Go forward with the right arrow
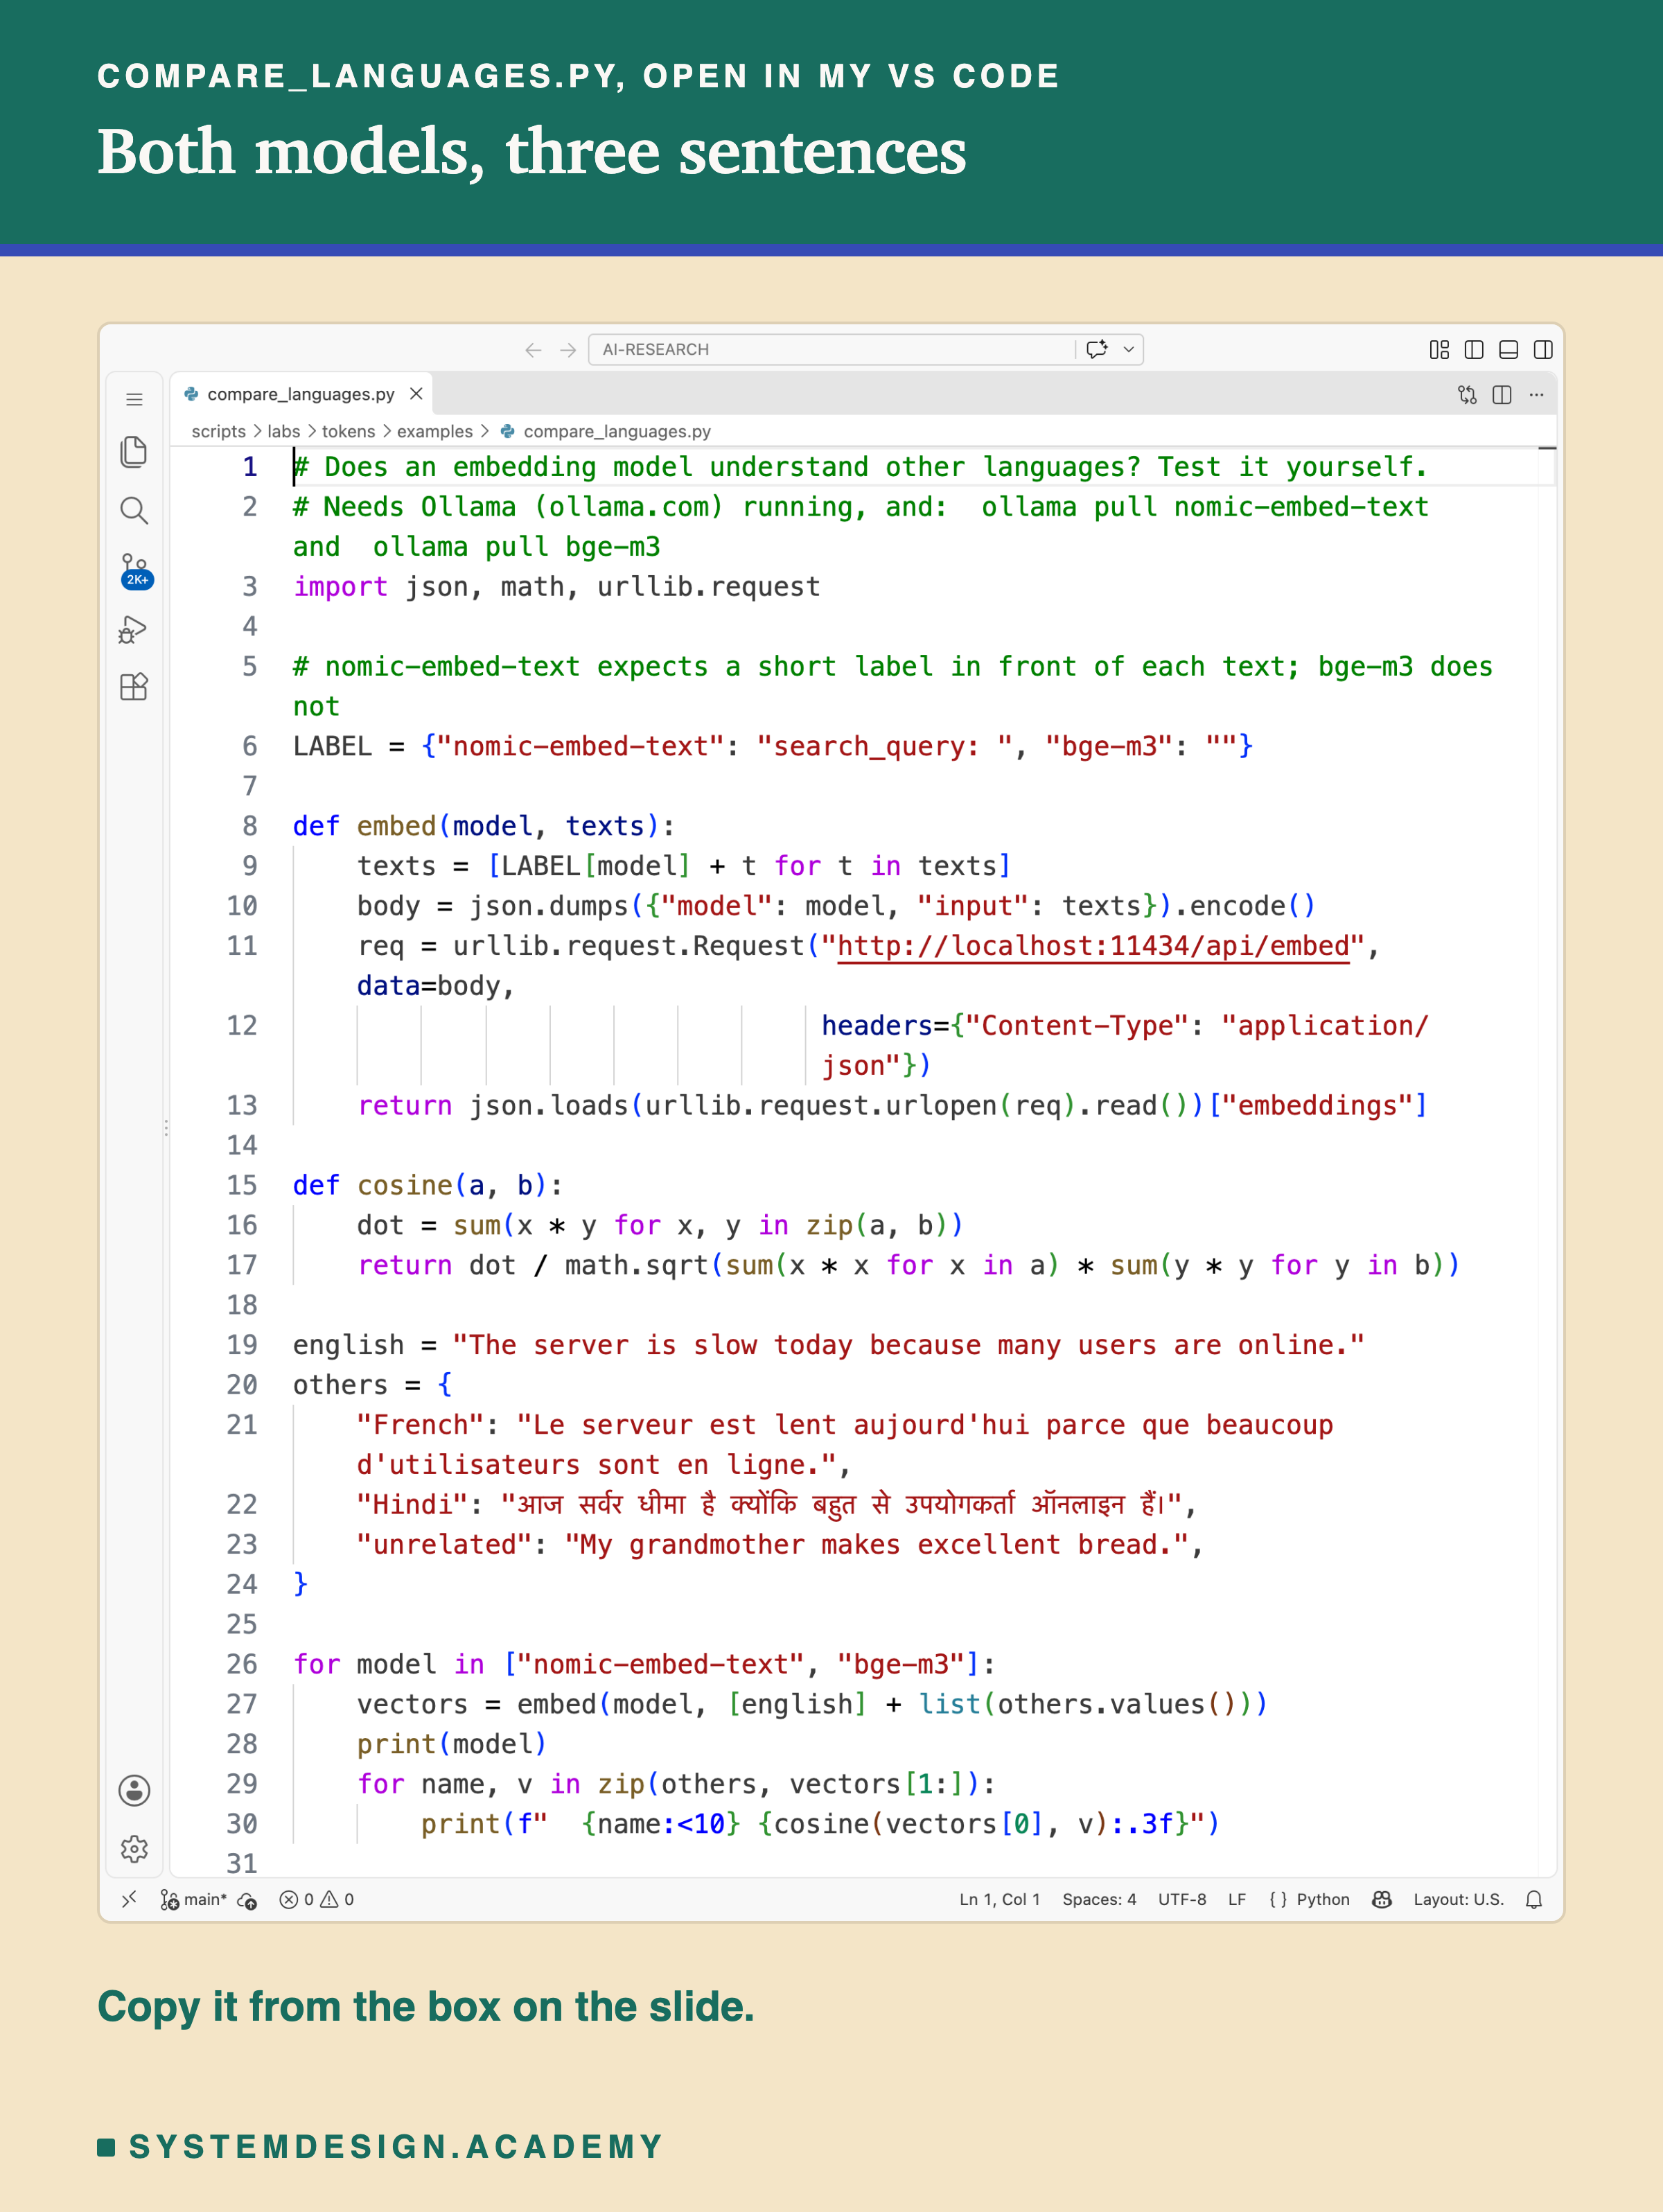 568,350
